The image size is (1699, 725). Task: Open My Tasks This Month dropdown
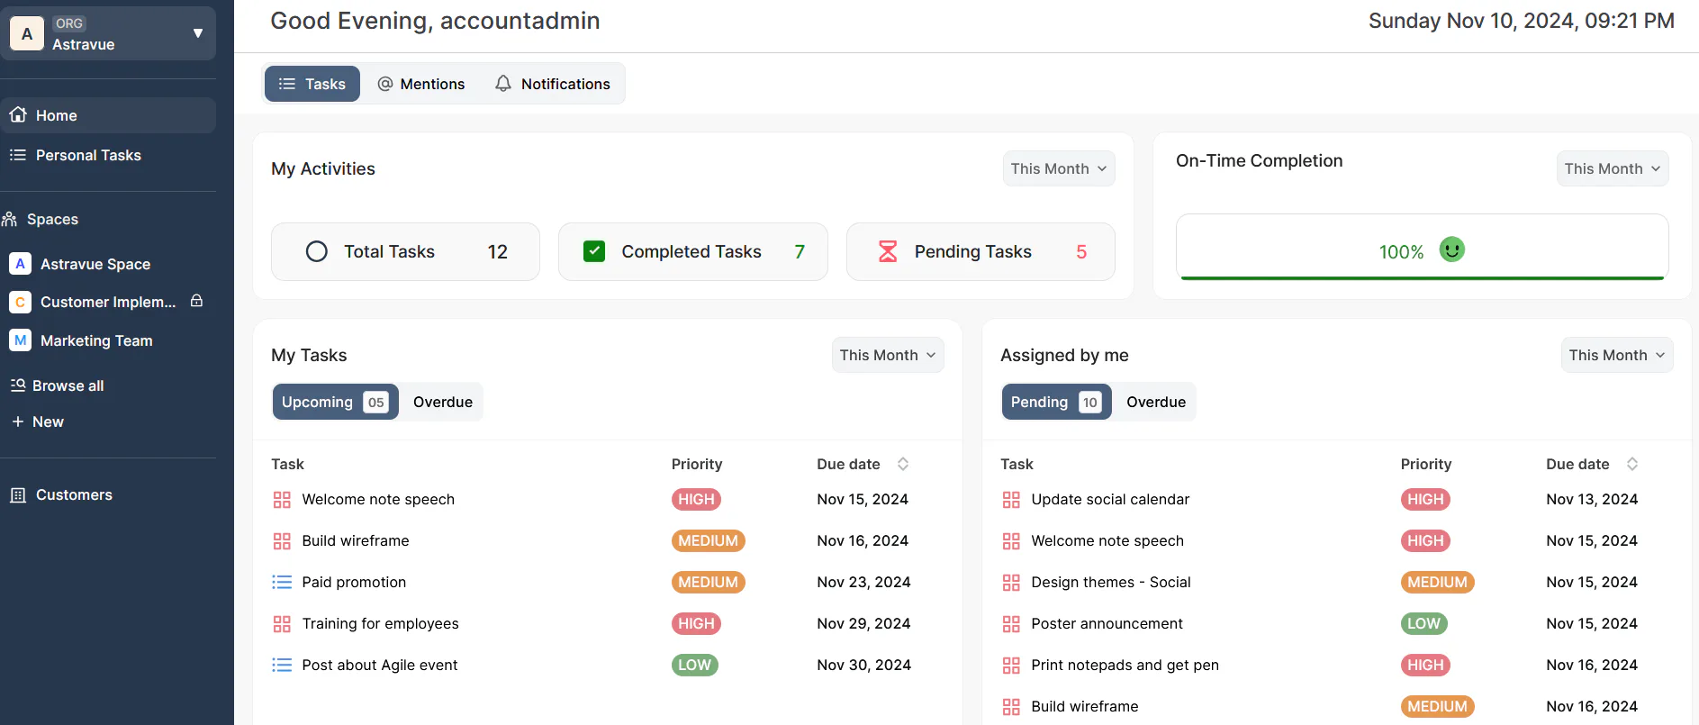pyautogui.click(x=888, y=355)
